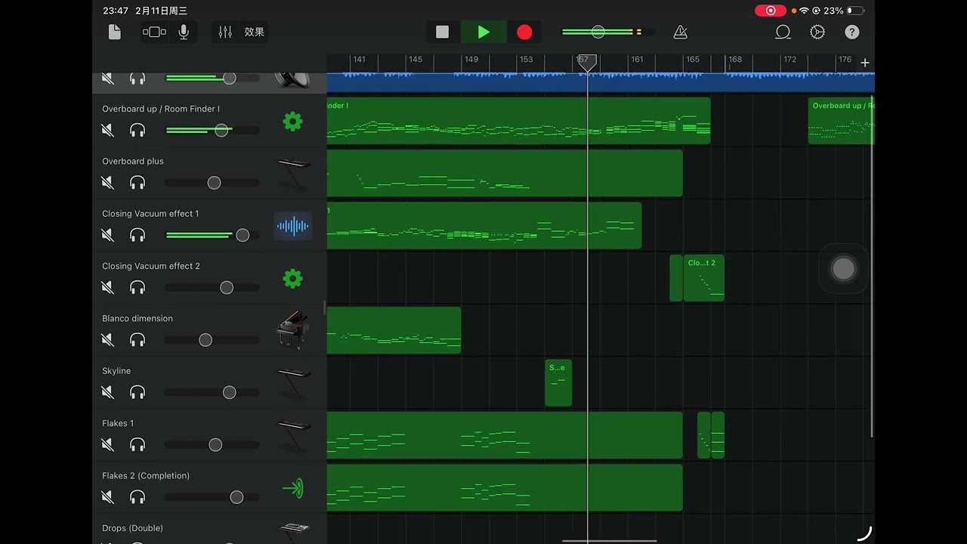The height and width of the screenshot is (544, 967).
Task: Select Flakes 1 keyboard instrument icon
Action: click(293, 435)
